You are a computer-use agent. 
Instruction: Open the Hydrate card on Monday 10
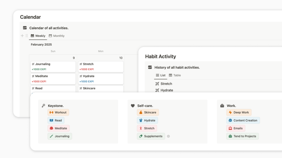(101, 79)
